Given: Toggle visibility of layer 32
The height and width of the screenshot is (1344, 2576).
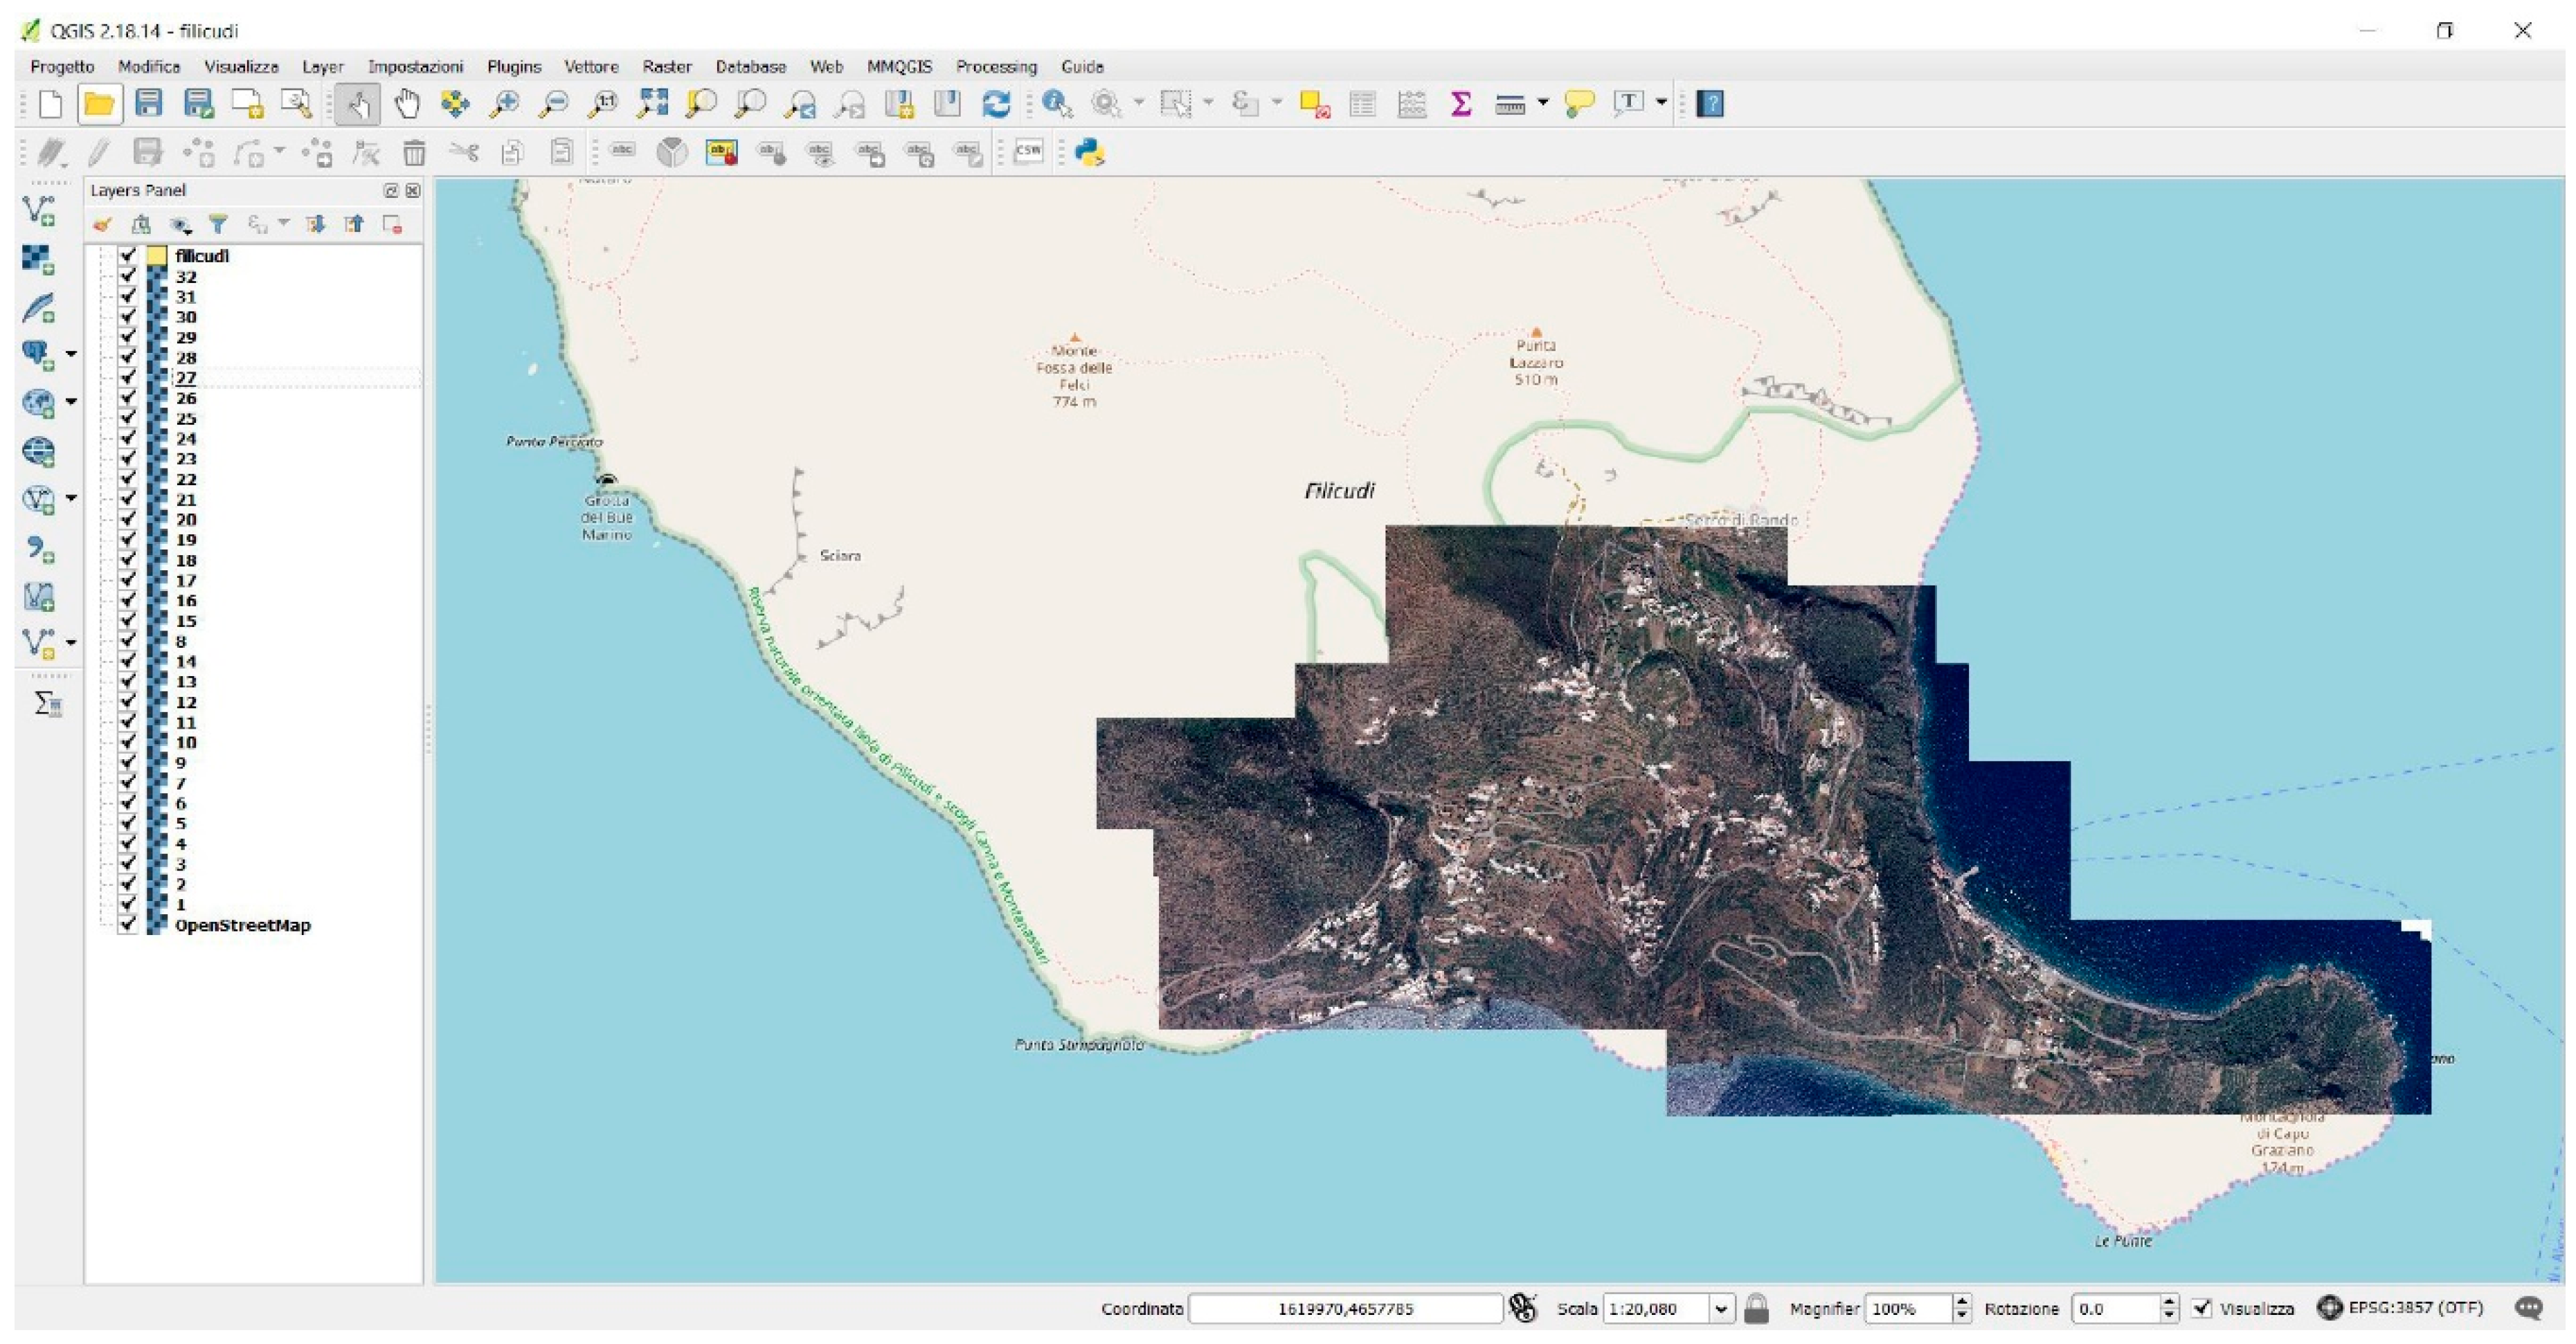Looking at the screenshot, I should [x=127, y=276].
